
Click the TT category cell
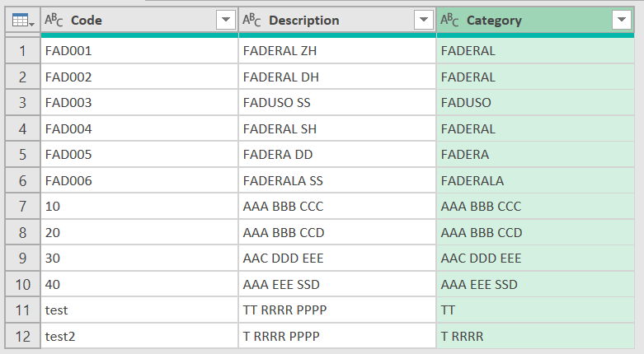(x=535, y=310)
